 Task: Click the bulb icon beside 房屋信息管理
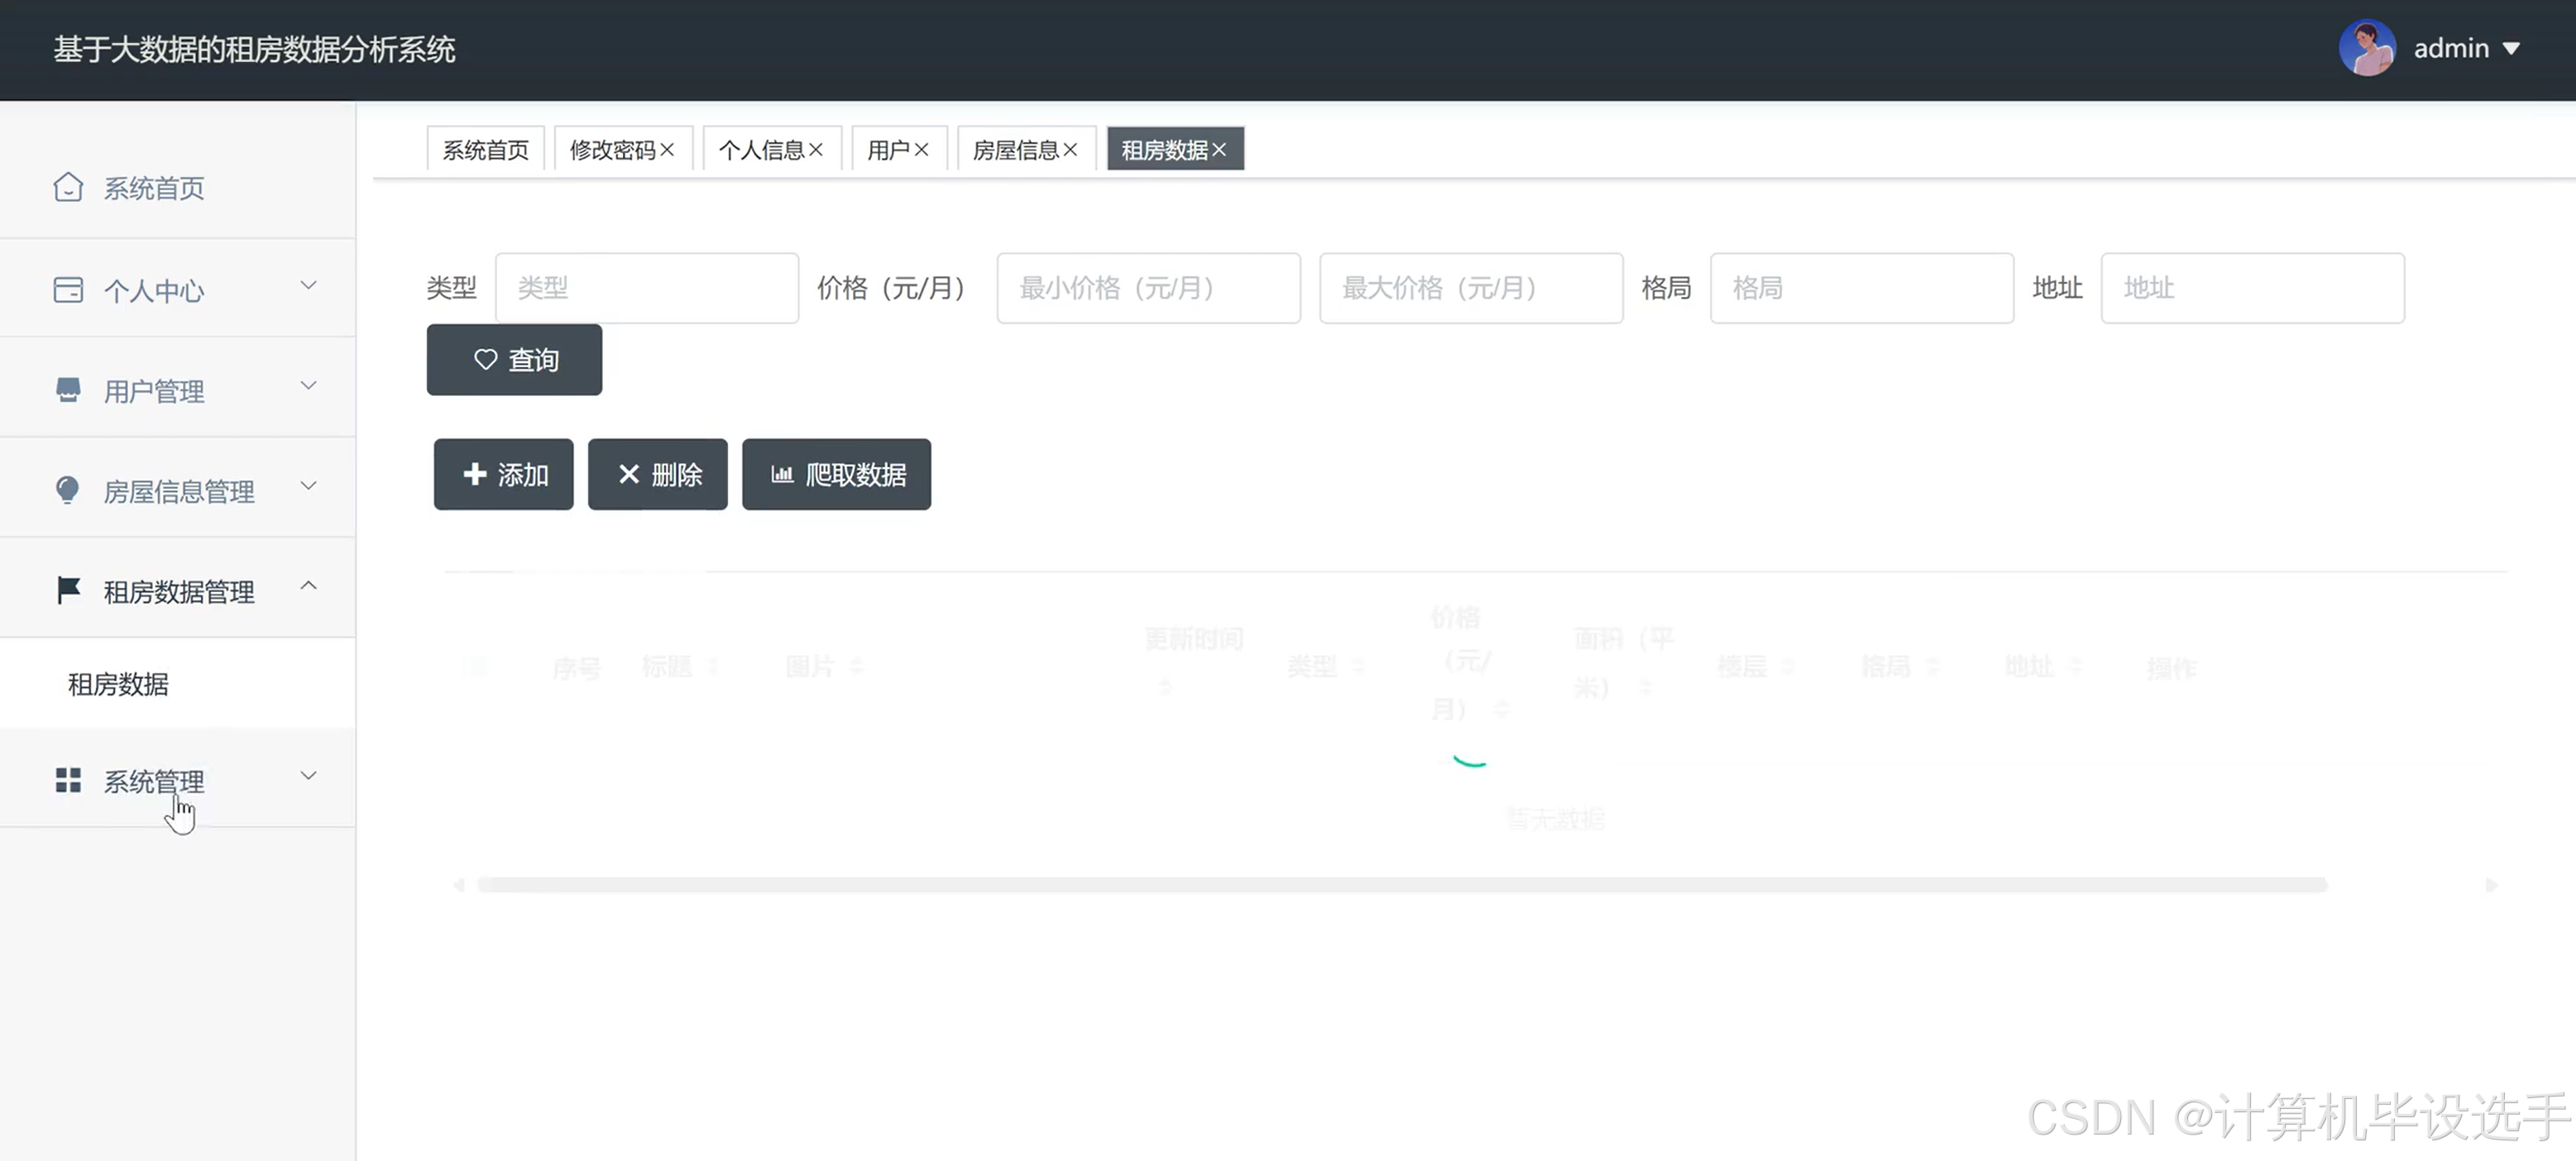click(x=67, y=490)
